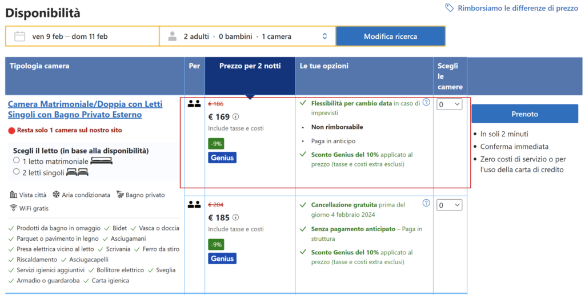Open room quantity dropdown for € 169 offer
585x295 pixels.
click(450, 104)
